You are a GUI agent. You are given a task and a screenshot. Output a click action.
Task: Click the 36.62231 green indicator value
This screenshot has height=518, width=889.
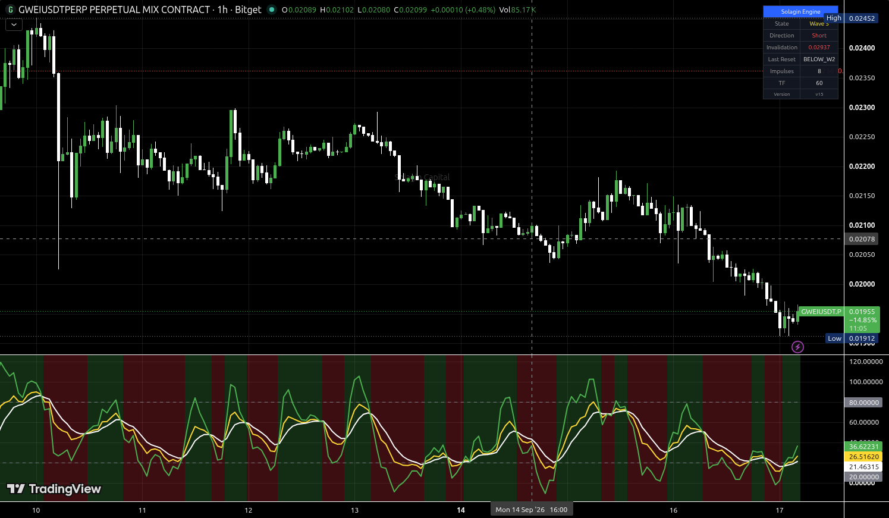[x=863, y=447]
